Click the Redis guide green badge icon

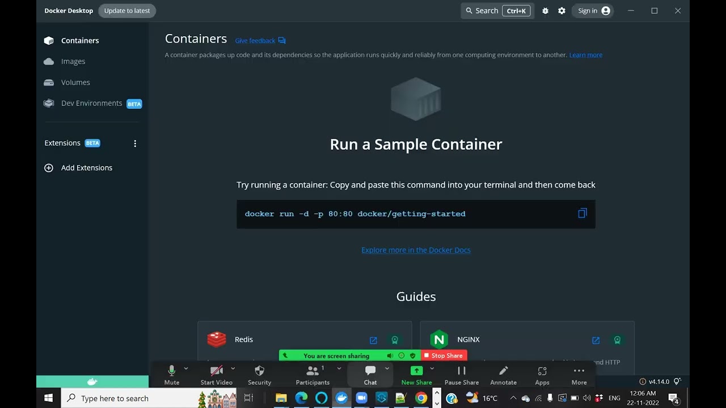click(395, 340)
